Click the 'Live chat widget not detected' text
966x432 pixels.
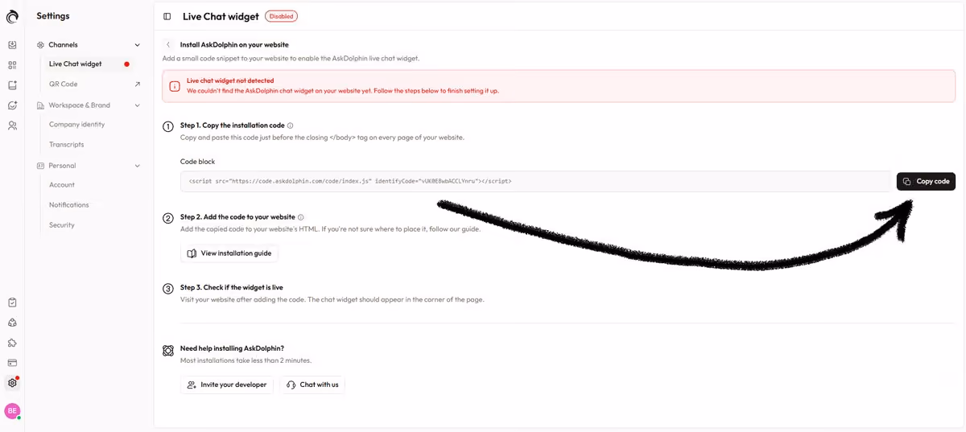click(230, 80)
